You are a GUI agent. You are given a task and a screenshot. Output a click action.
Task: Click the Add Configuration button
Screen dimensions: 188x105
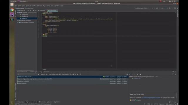pos(142,8)
